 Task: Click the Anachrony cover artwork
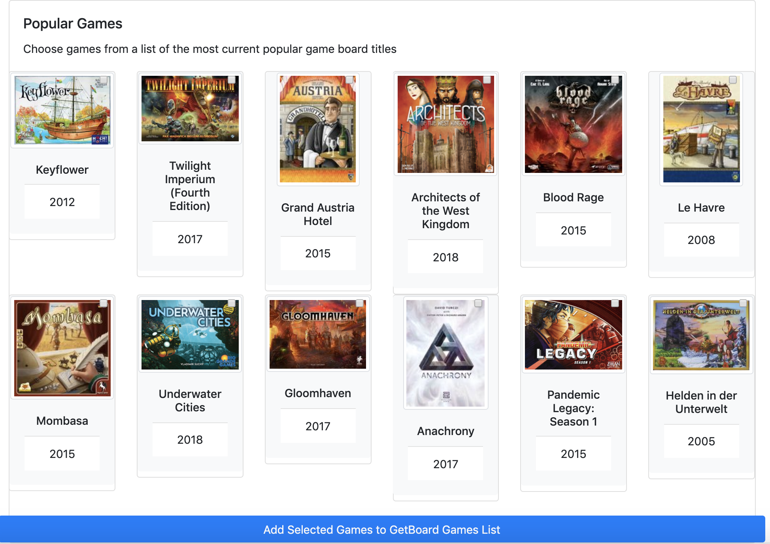tap(445, 353)
